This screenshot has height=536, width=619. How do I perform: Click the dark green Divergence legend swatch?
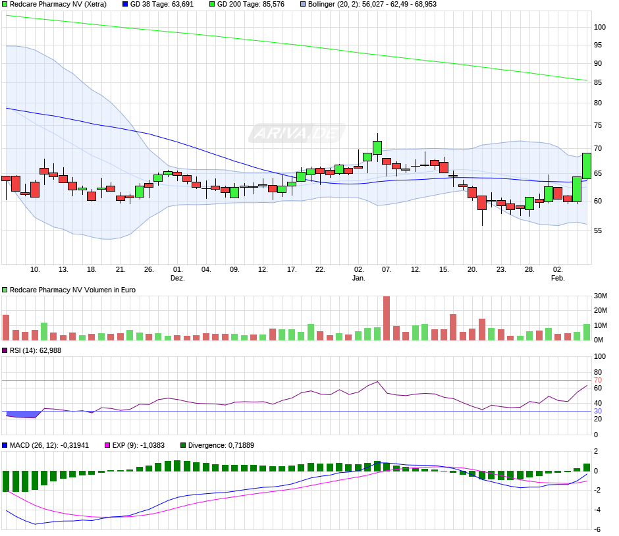183,445
